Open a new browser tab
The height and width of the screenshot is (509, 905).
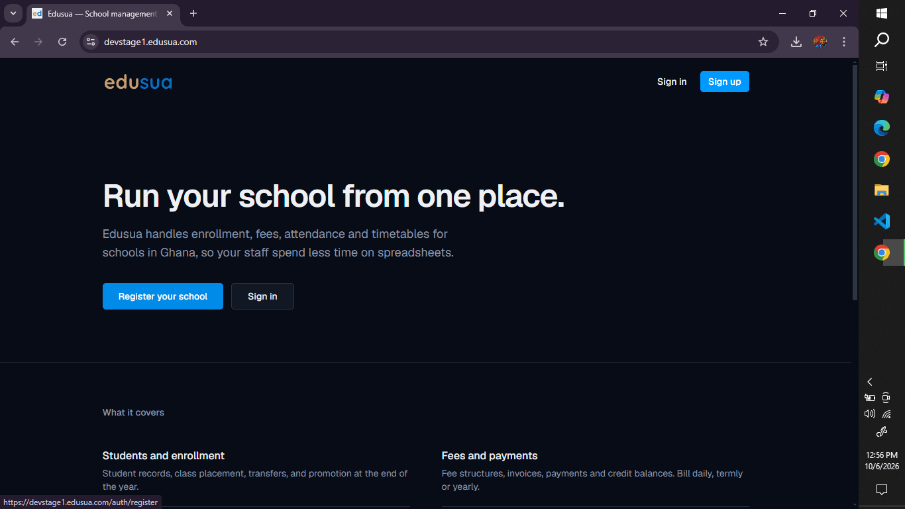pyautogui.click(x=193, y=13)
